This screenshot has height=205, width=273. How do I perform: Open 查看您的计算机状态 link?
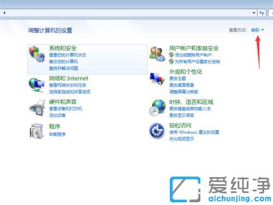point(68,55)
